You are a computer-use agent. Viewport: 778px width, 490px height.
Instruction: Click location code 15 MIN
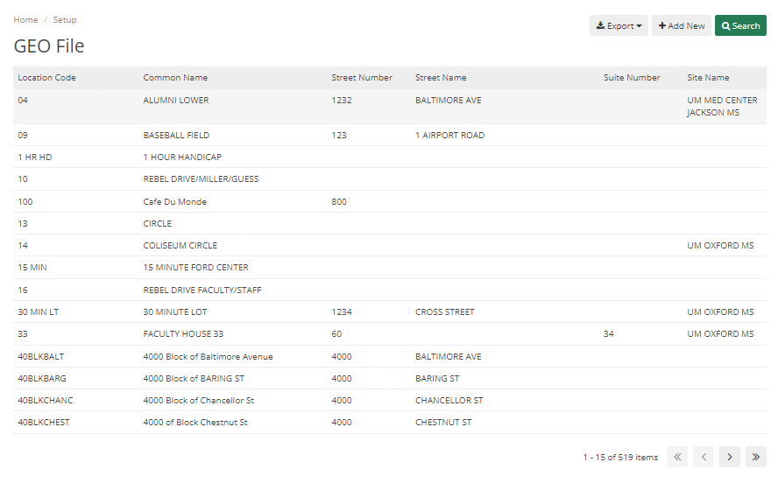tap(32, 268)
